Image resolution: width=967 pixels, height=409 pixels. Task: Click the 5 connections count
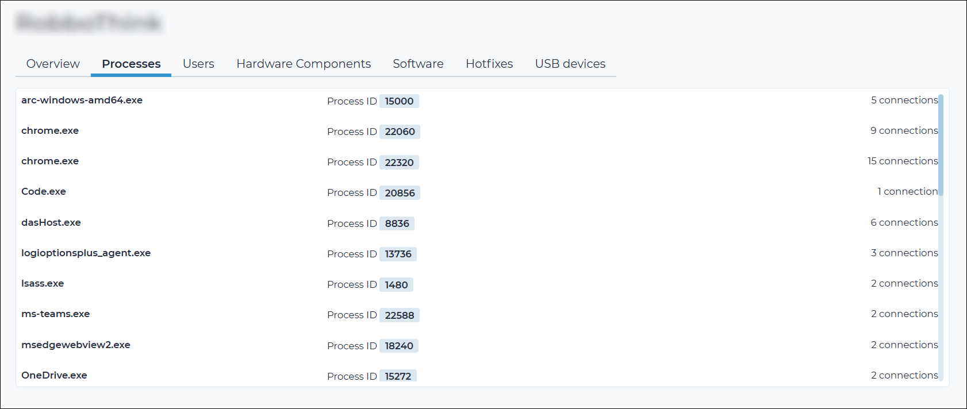coord(904,100)
